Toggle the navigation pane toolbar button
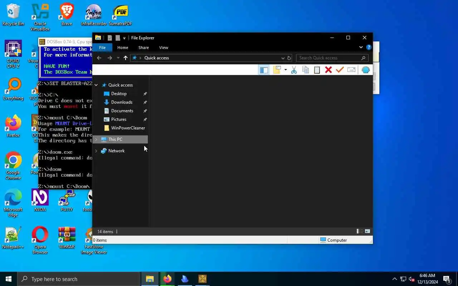 click(264, 70)
